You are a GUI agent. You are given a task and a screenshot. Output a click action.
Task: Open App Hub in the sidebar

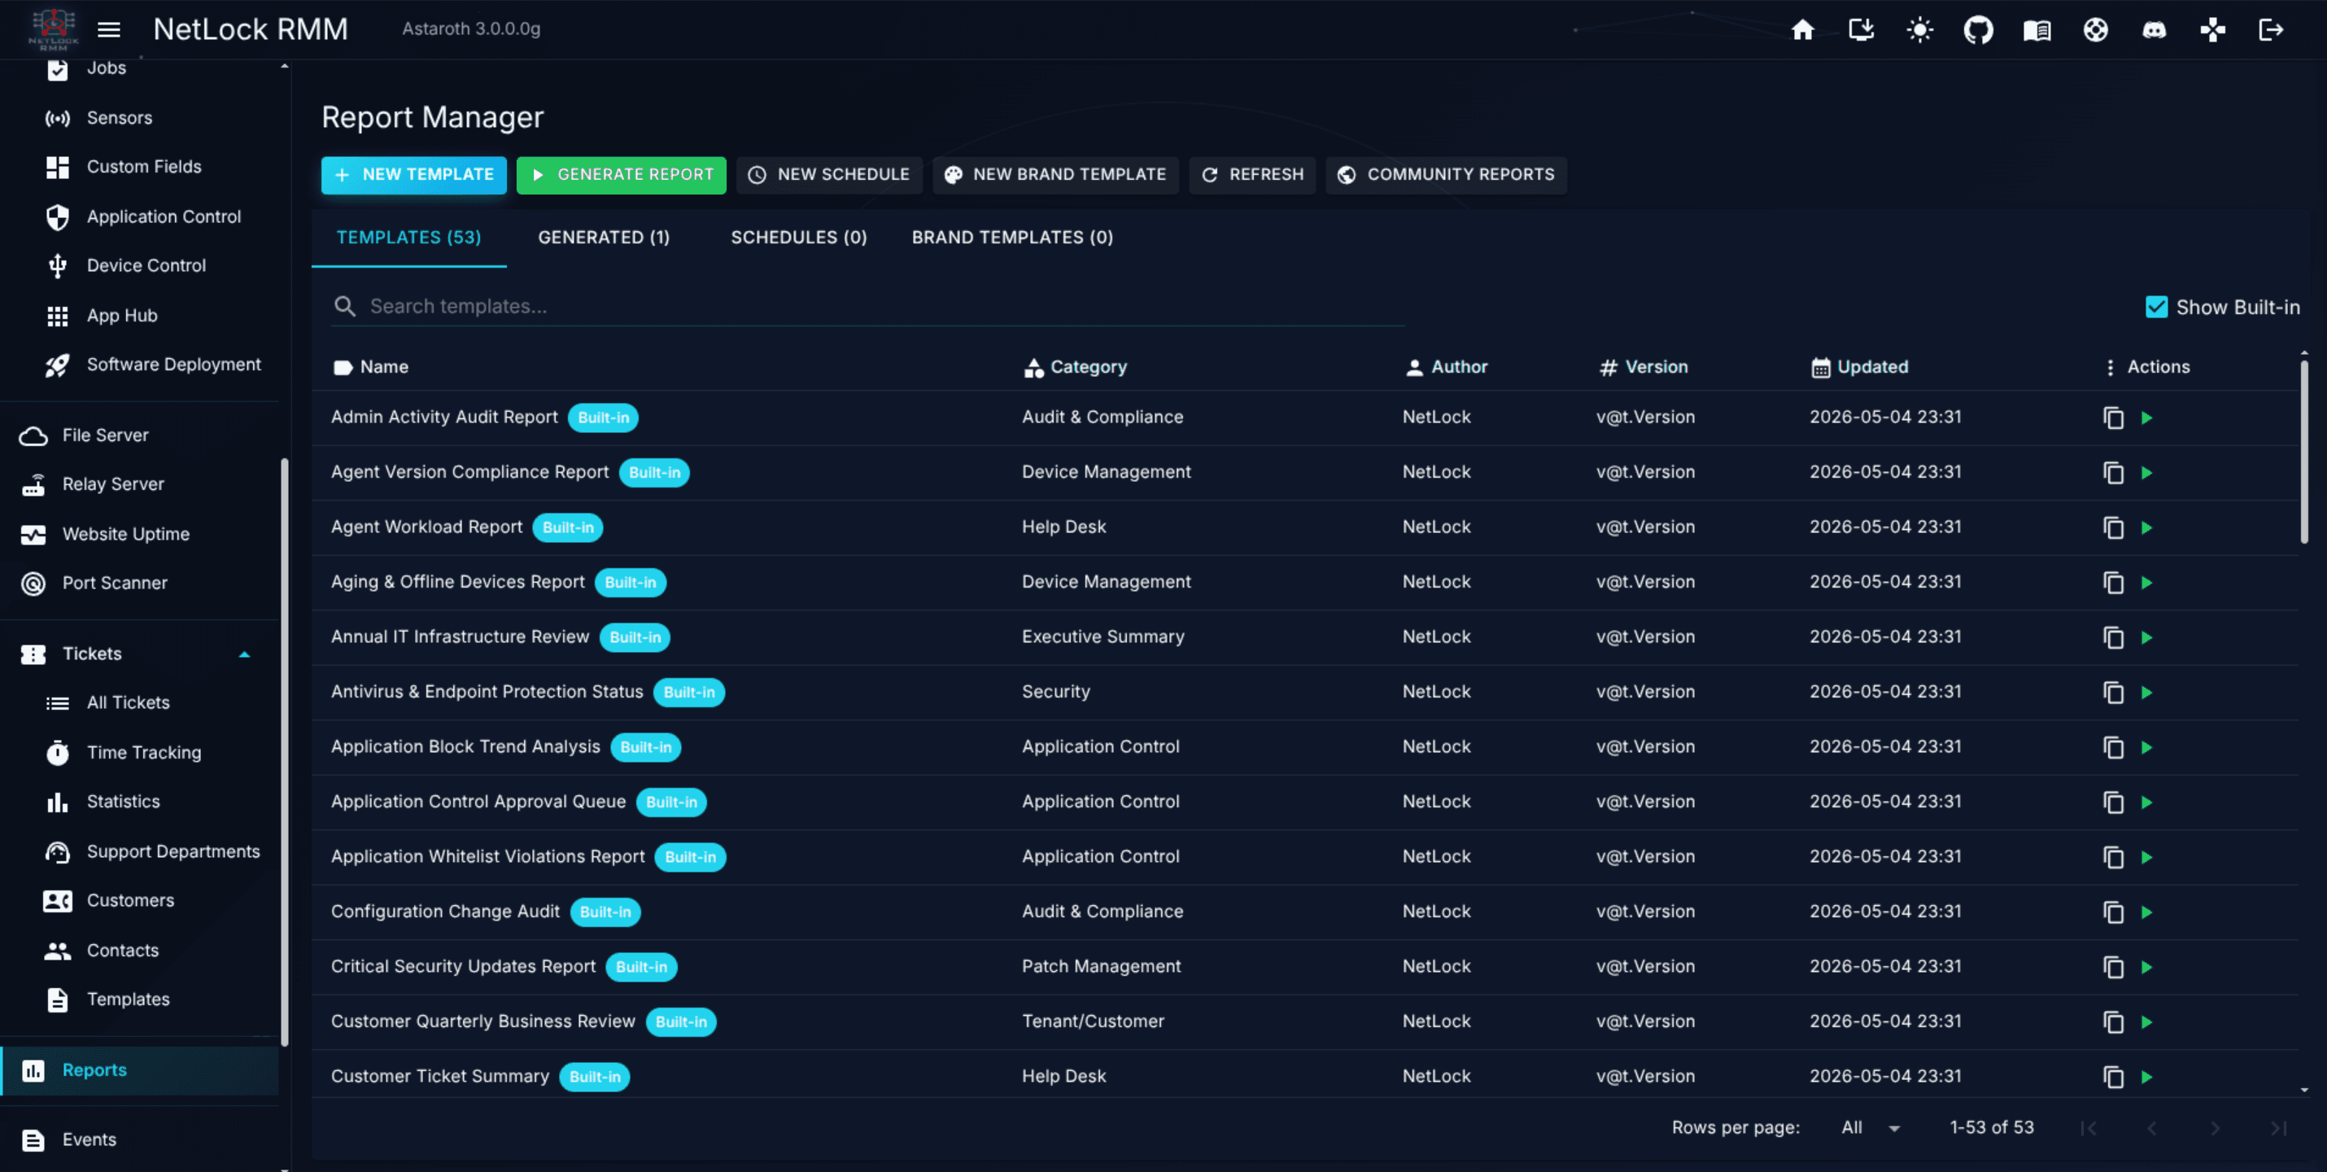pyautogui.click(x=140, y=317)
